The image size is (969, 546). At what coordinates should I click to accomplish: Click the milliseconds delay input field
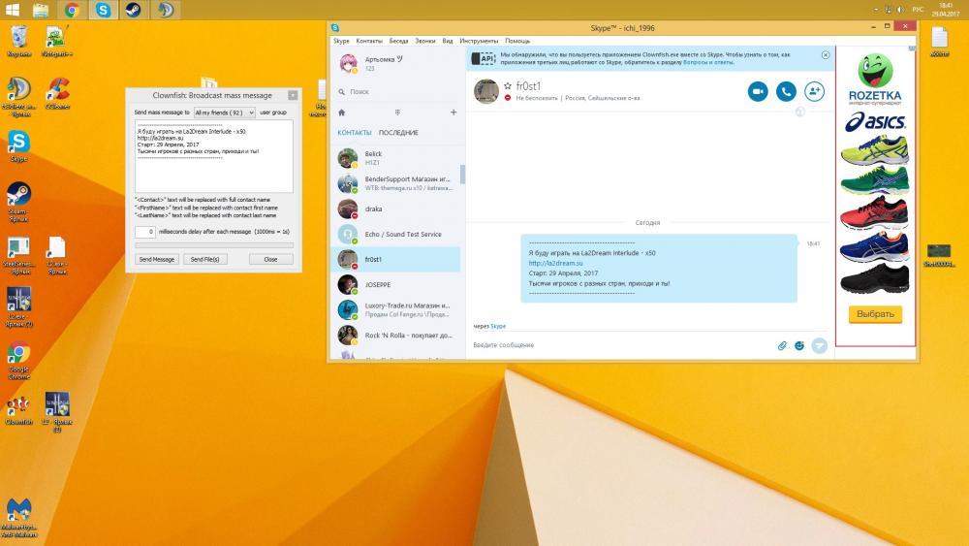pyautogui.click(x=145, y=232)
